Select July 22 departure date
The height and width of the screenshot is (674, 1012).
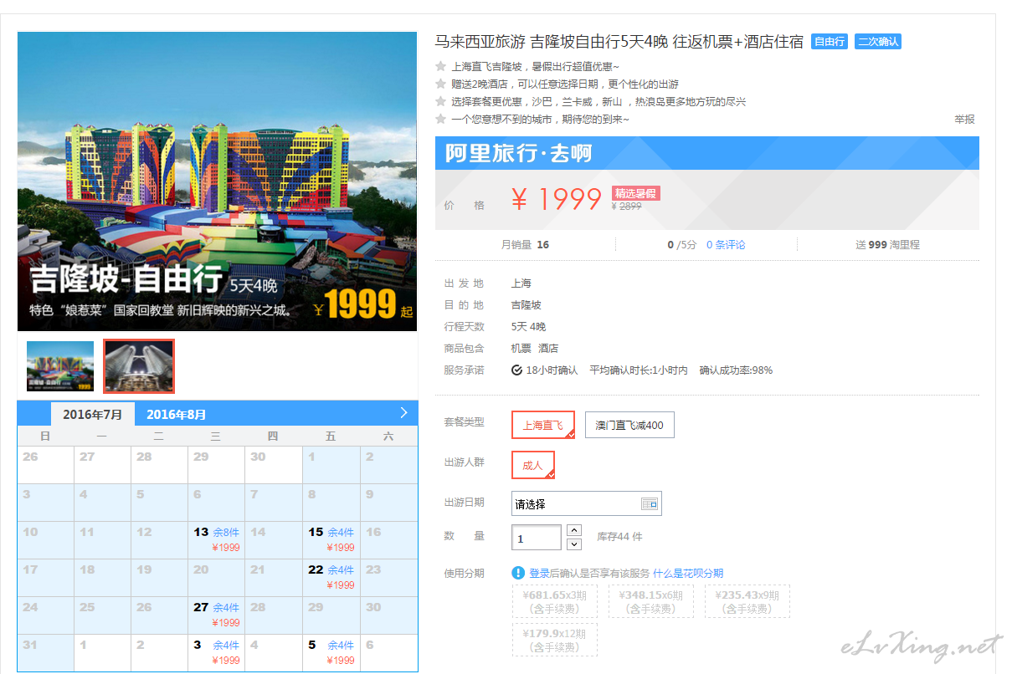coord(331,577)
